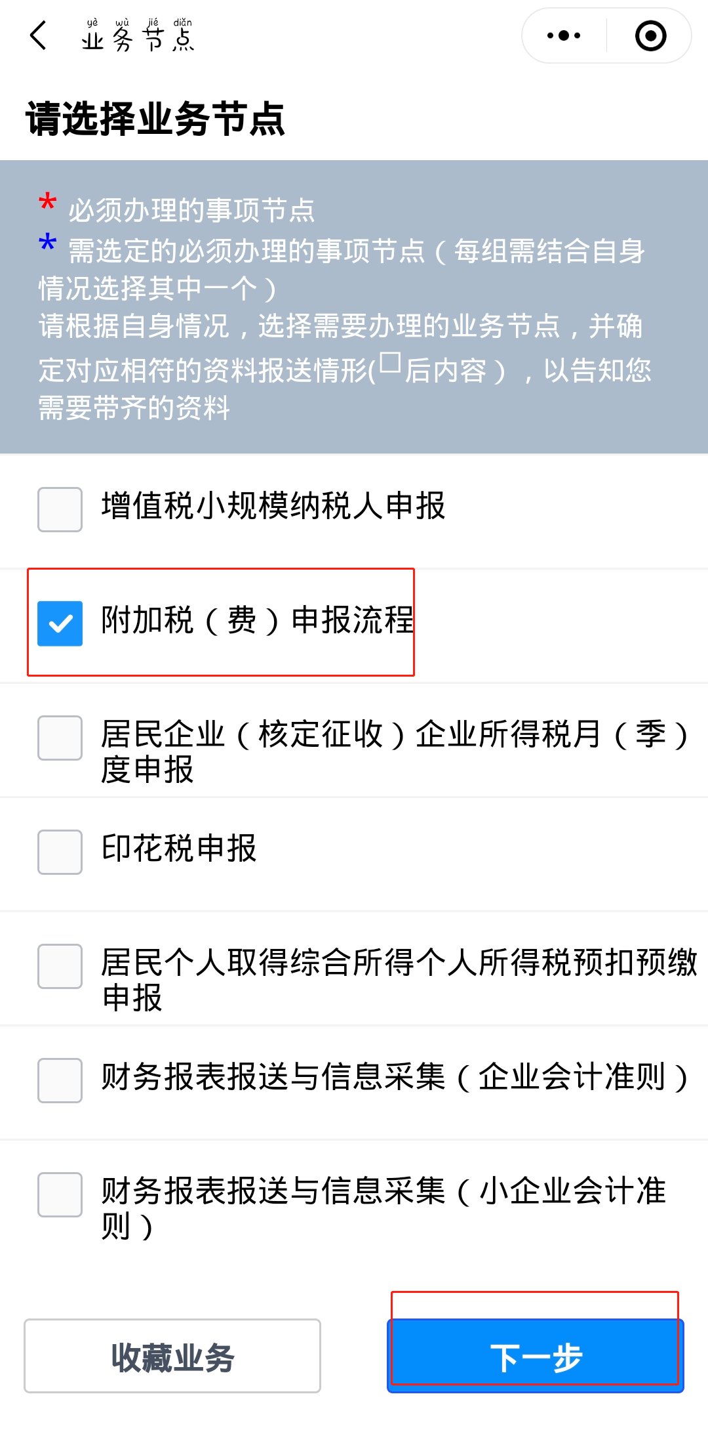
Task: Select the 增值税小规模纳税人申报 label
Action: coord(273,506)
